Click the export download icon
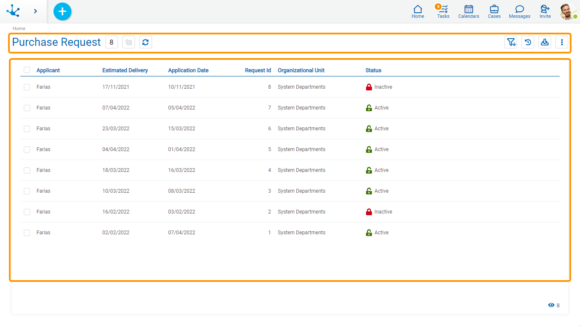The image size is (580, 326). point(545,42)
